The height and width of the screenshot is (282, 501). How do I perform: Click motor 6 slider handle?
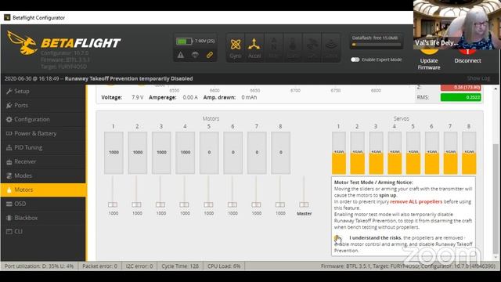232,204
